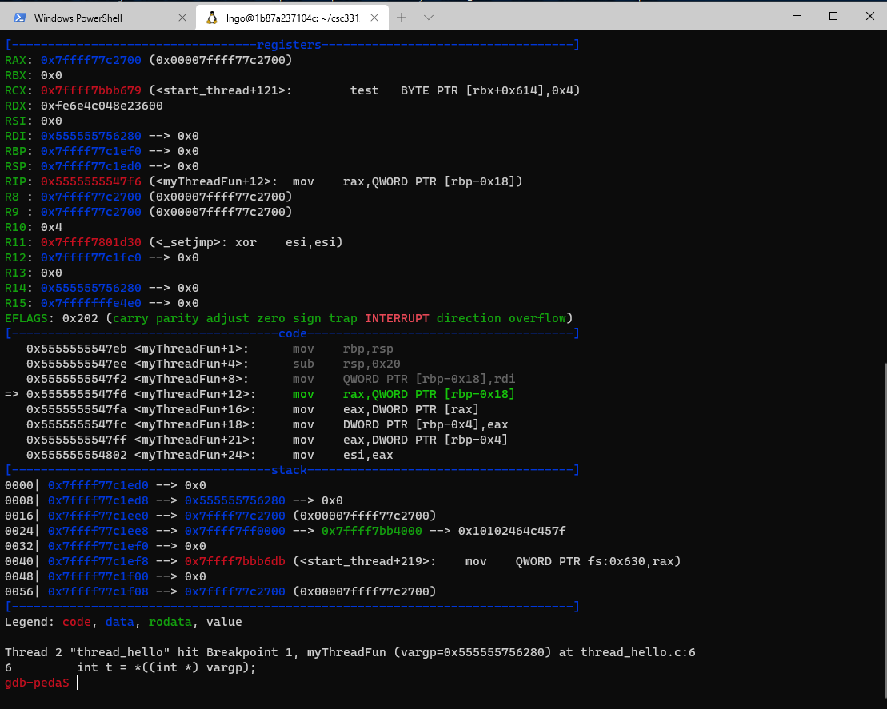
Task: Click the Linux penguin icon on tab
Action: (x=212, y=18)
